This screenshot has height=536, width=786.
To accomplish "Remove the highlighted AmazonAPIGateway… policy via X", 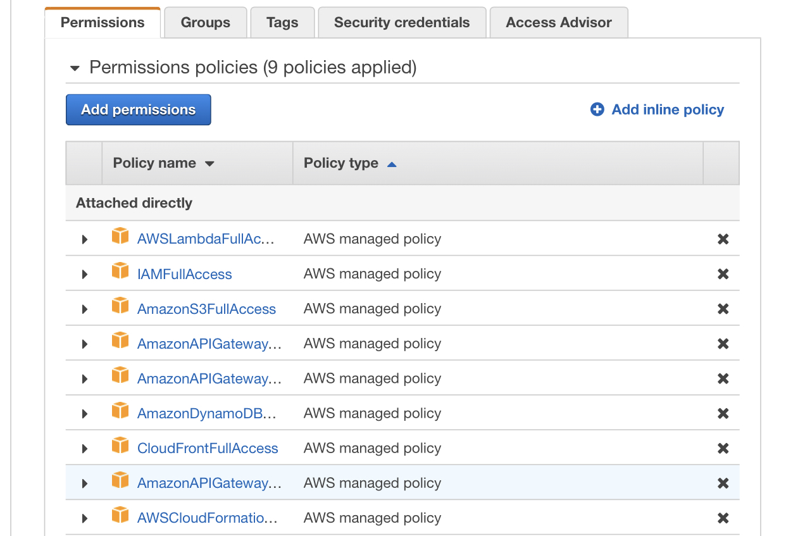I will [723, 483].
